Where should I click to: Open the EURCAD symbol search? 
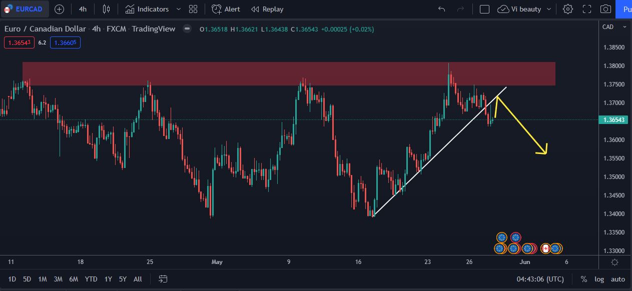point(25,9)
